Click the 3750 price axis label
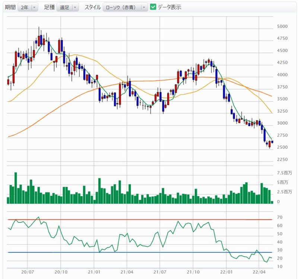 [282, 87]
